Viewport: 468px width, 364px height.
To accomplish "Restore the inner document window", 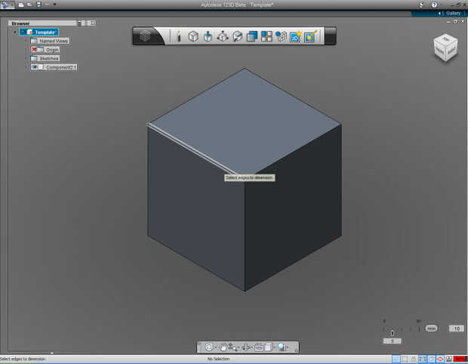I will pyautogui.click(x=455, y=21).
